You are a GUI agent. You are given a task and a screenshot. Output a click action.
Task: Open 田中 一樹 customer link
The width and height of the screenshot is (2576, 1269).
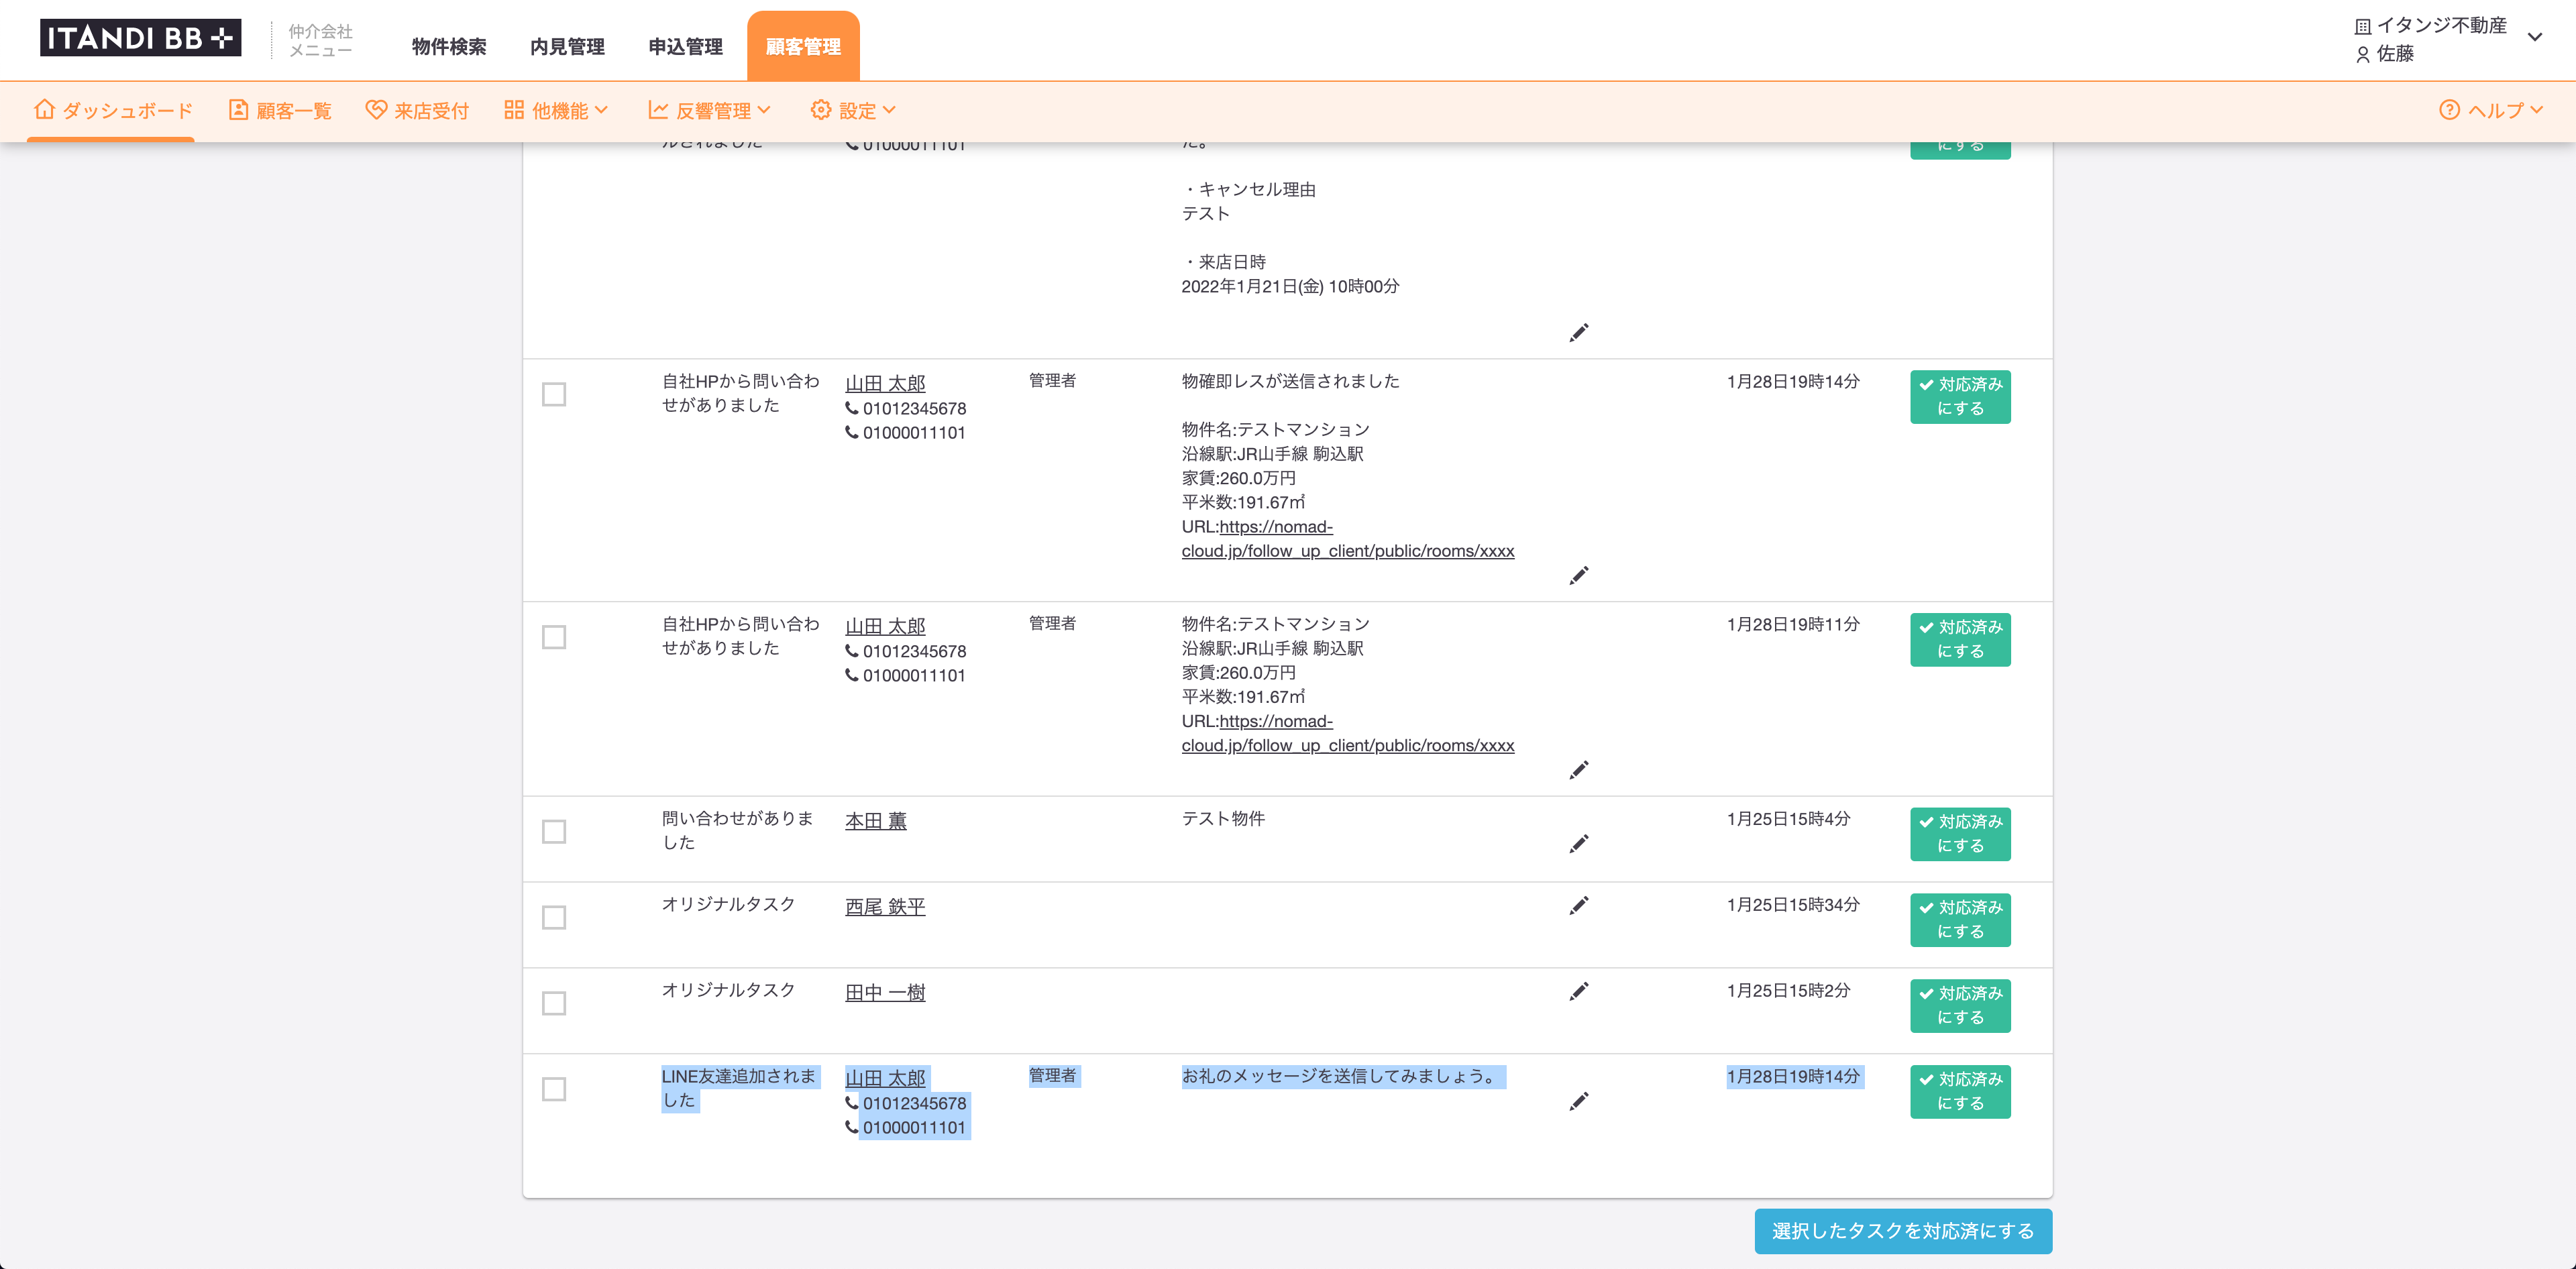[885, 993]
